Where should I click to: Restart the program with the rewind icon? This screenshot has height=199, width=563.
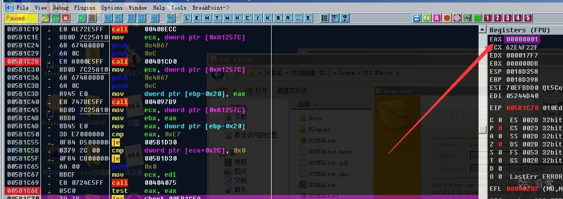[x=55, y=18]
